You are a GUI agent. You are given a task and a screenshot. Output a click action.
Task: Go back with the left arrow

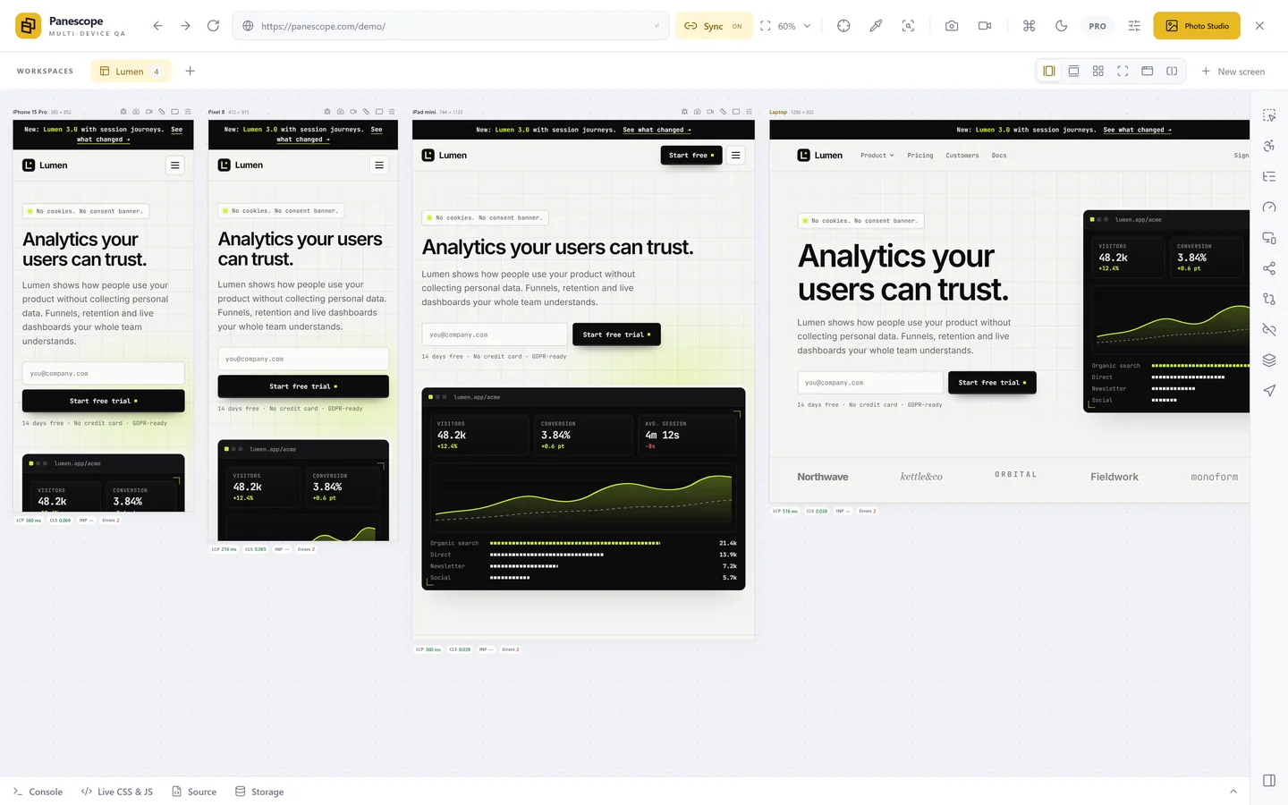pyautogui.click(x=157, y=26)
